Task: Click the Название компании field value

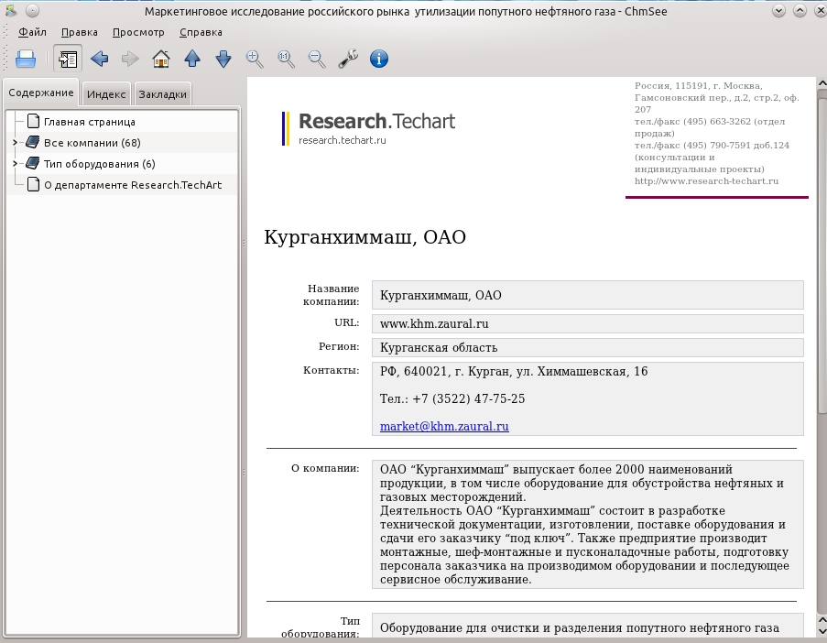Action: (x=588, y=295)
